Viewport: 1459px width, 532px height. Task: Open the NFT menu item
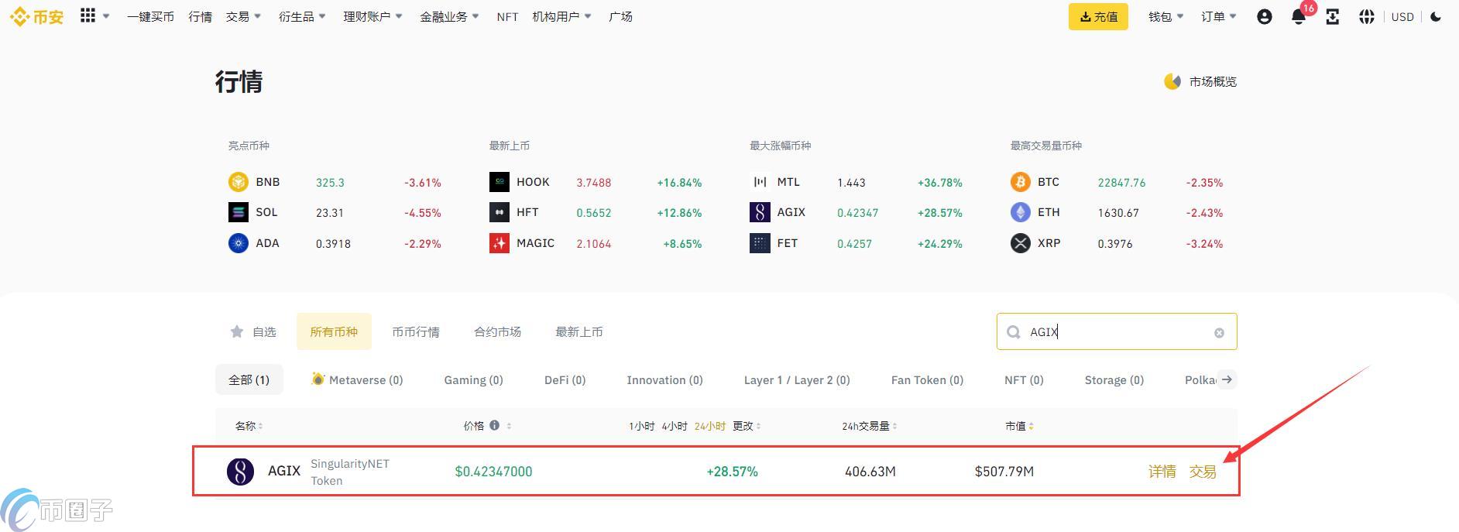(x=507, y=16)
